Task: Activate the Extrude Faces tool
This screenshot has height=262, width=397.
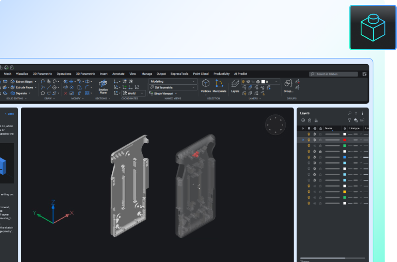Action: [12, 87]
